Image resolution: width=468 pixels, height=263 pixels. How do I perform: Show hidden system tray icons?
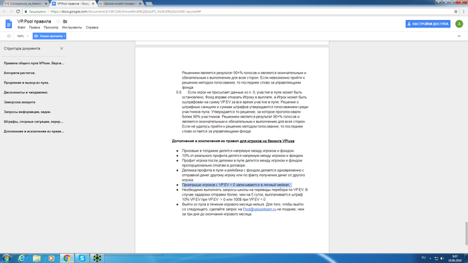click(x=431, y=258)
